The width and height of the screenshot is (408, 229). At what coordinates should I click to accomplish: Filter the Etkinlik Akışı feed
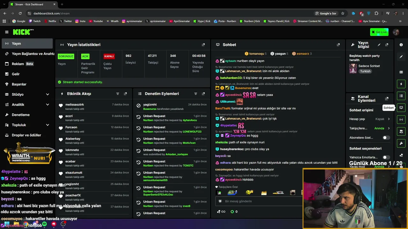pyautogui.click(x=118, y=94)
